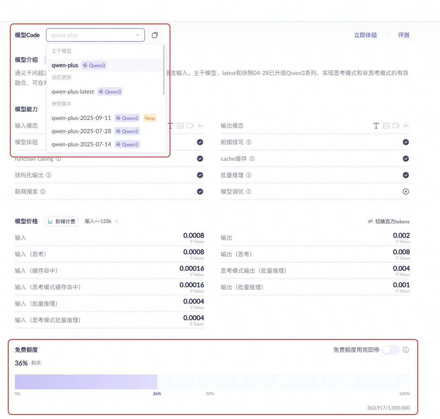Click the 前缀续写 supported check mark
This screenshot has height=419, width=440.
click(x=406, y=142)
